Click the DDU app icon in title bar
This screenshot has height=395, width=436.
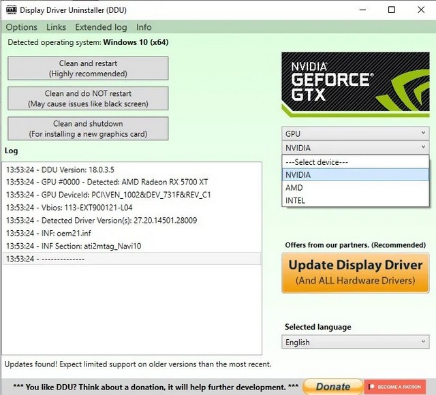pyautogui.click(x=11, y=10)
